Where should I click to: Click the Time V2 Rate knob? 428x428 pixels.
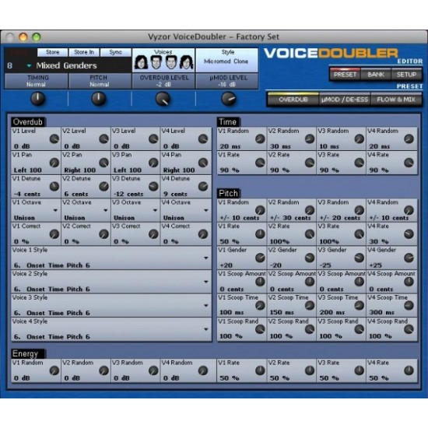(310, 163)
